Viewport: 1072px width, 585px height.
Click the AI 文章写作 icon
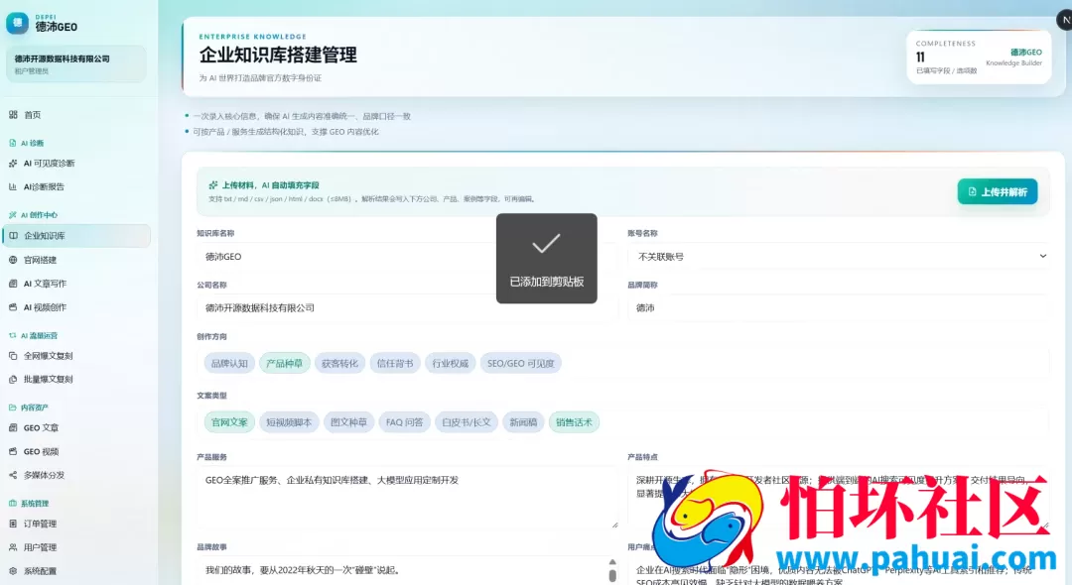pos(13,284)
